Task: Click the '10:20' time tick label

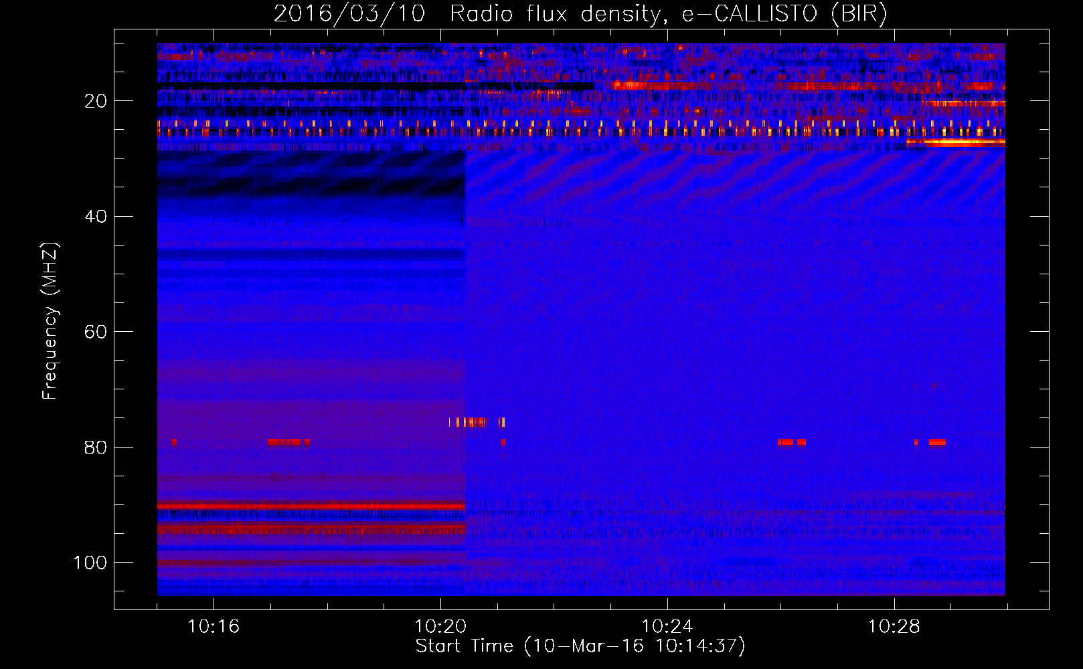Action: [440, 627]
